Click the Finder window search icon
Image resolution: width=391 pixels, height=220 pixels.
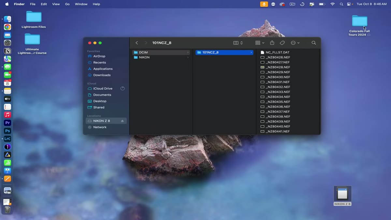point(314,43)
